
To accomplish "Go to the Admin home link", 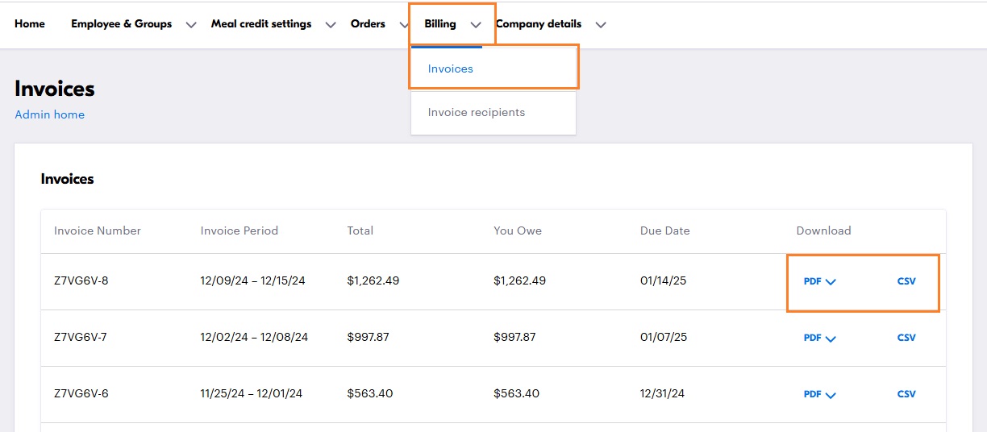I will [x=49, y=114].
